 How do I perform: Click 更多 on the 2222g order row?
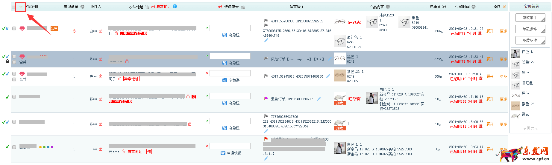pyautogui.click(x=504, y=59)
